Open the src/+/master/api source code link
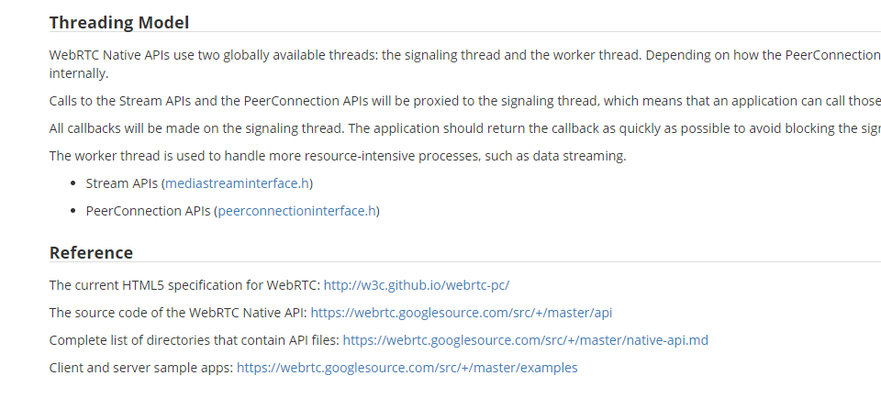881x409 pixels. [462, 313]
